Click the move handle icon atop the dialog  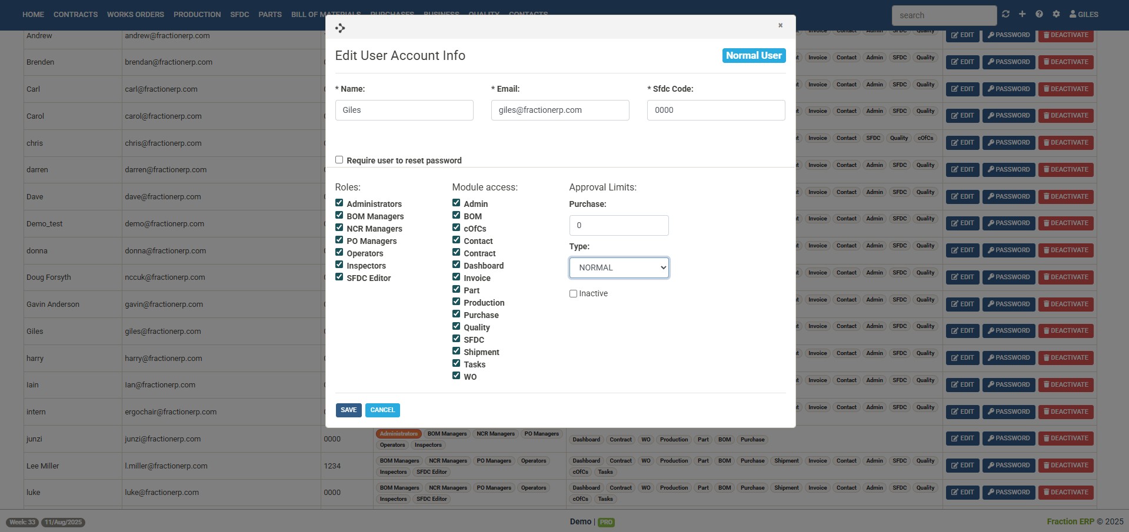339,28
